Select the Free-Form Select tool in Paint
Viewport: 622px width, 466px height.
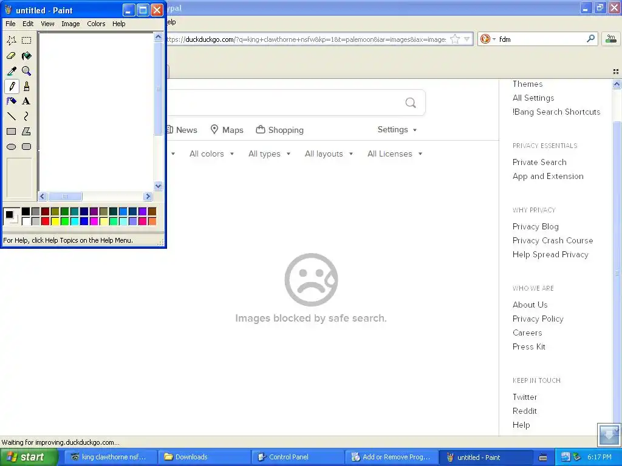(12, 40)
